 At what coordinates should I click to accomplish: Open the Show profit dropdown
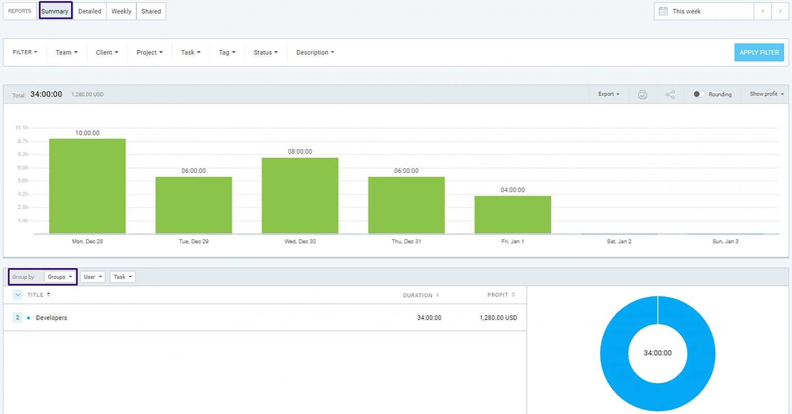click(x=766, y=94)
